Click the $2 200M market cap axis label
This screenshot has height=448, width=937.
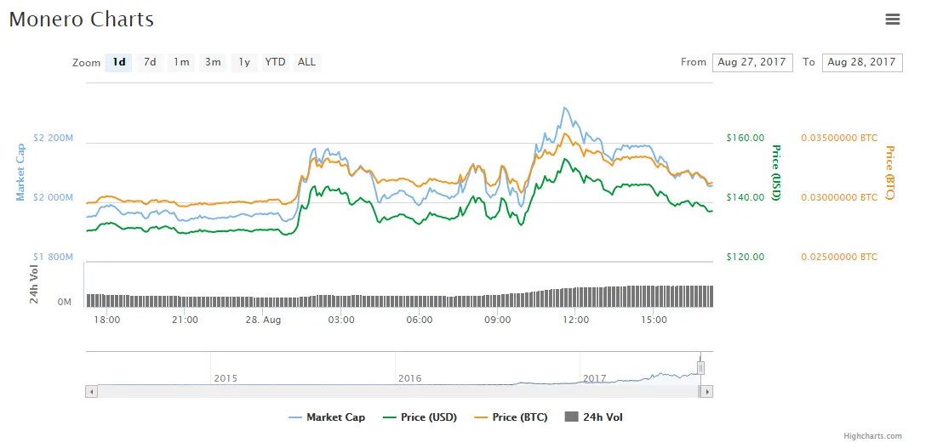coord(53,138)
